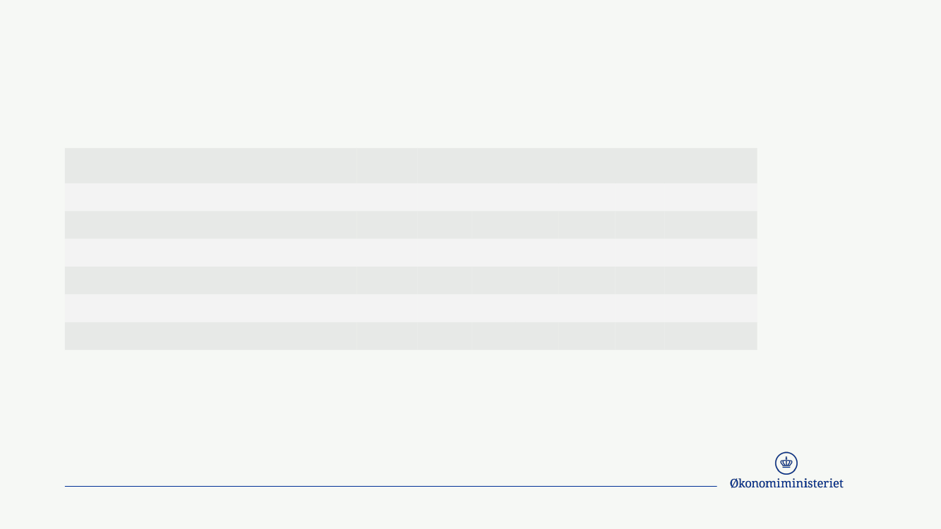Image resolution: width=941 pixels, height=529 pixels.
Task: Click first cell of the bottom table row
Action: [212, 336]
